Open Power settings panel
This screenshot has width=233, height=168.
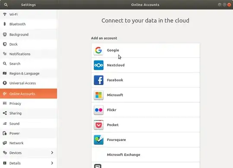pyautogui.click(x=28, y=133)
